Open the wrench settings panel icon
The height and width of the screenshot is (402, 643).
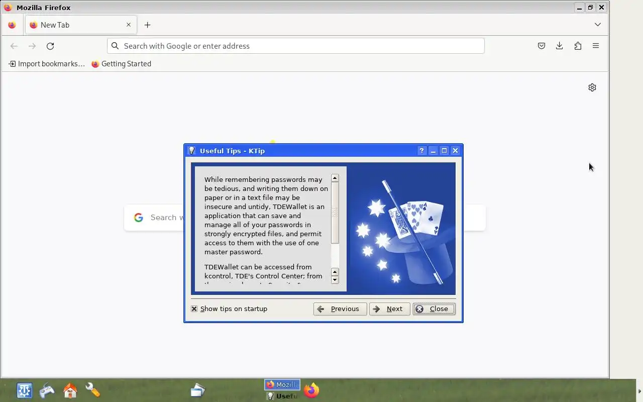(x=92, y=390)
